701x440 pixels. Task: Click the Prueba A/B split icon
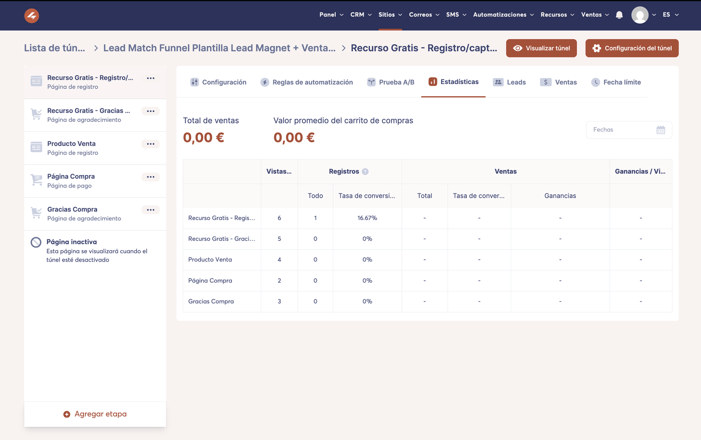[x=371, y=82]
